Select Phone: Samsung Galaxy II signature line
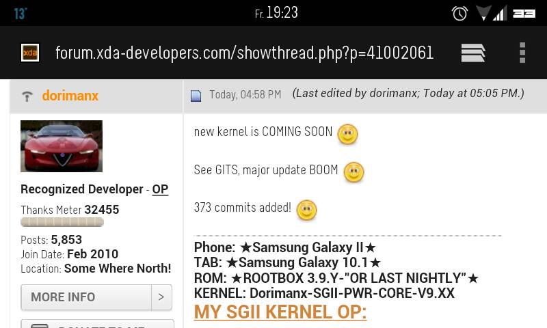Screen dimensions: 547x328 click(285, 247)
